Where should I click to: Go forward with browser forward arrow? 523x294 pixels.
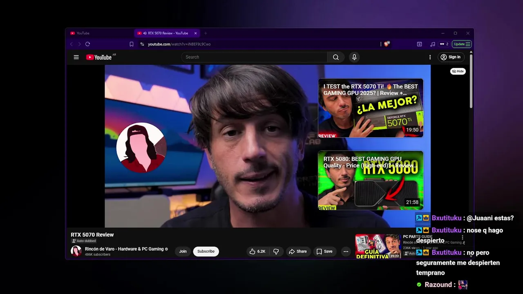coord(79,44)
